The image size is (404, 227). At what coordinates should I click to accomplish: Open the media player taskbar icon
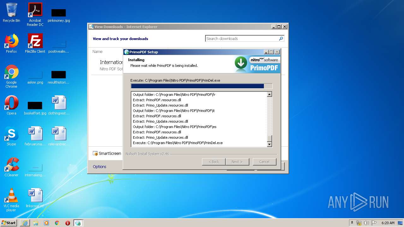46,223
